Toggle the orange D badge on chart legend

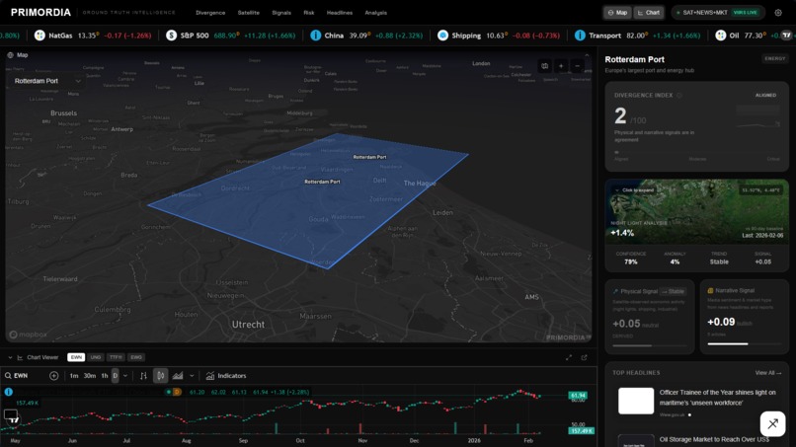click(177, 392)
